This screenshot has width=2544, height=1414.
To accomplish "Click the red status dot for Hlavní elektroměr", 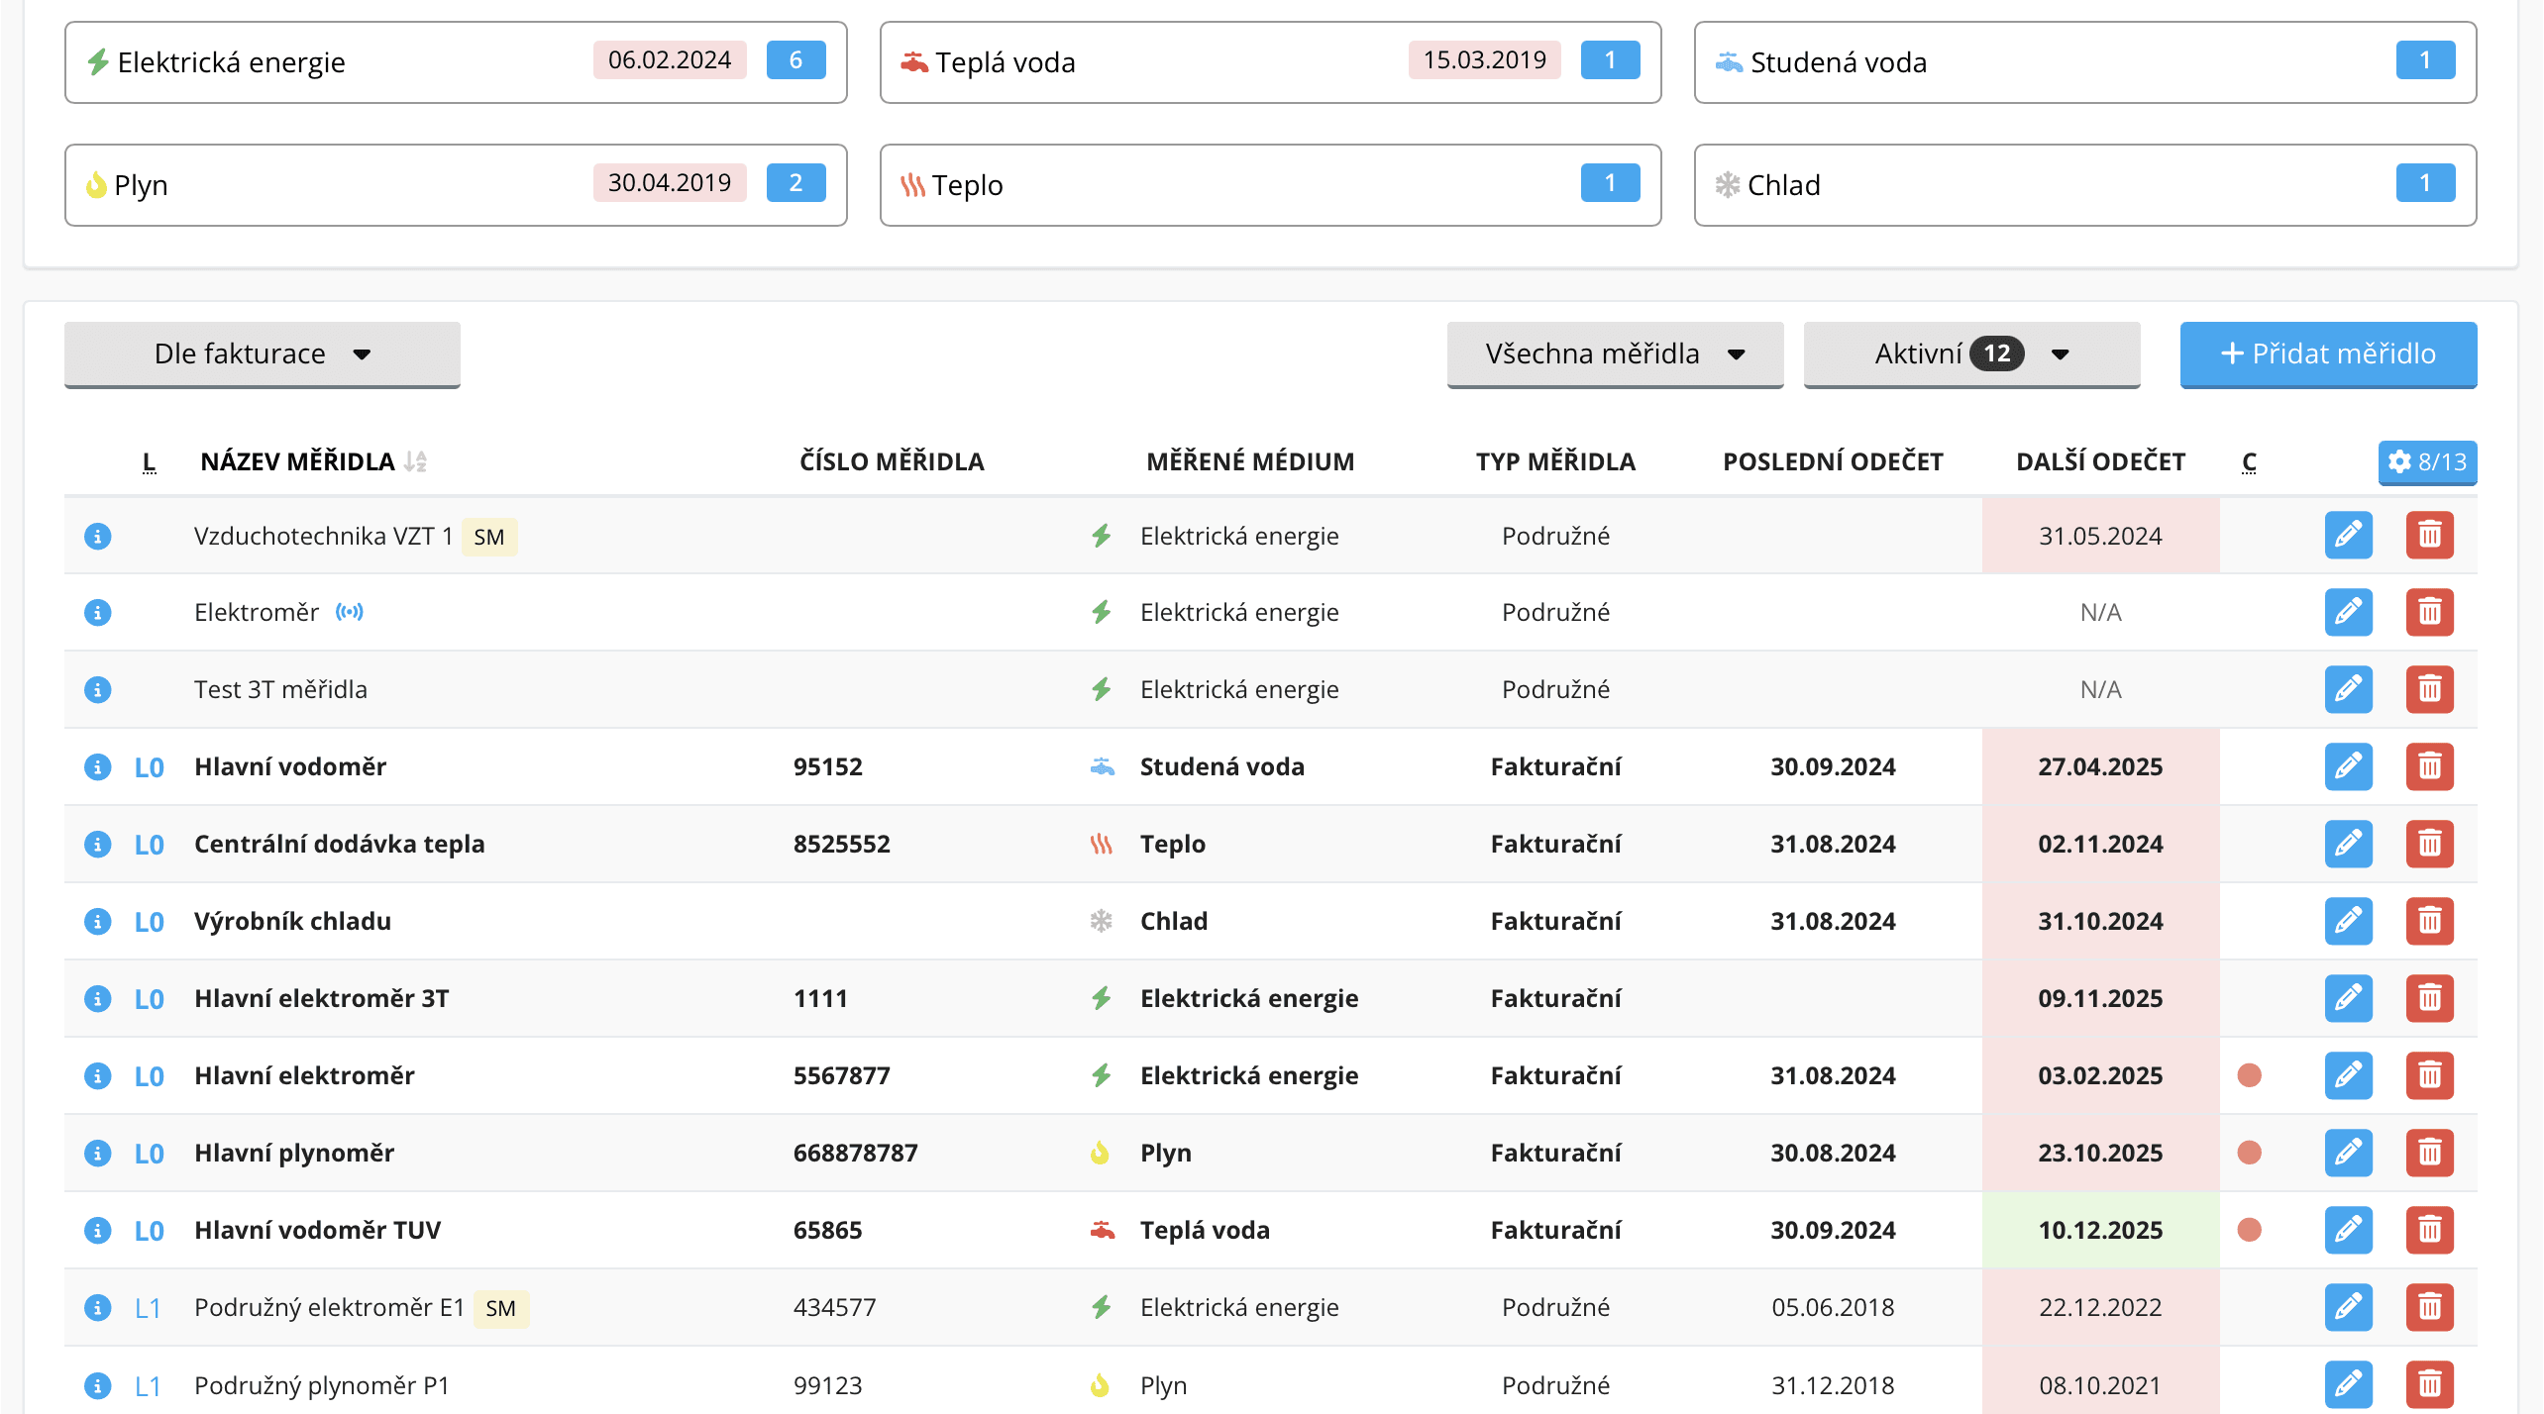I will [2249, 1075].
